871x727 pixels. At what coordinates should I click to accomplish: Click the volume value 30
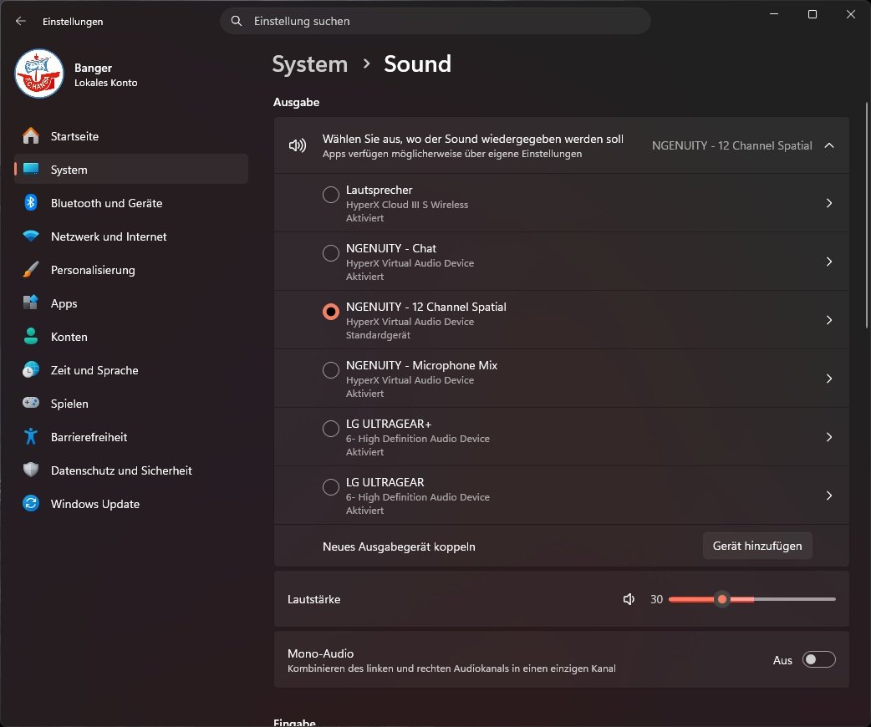click(x=656, y=599)
